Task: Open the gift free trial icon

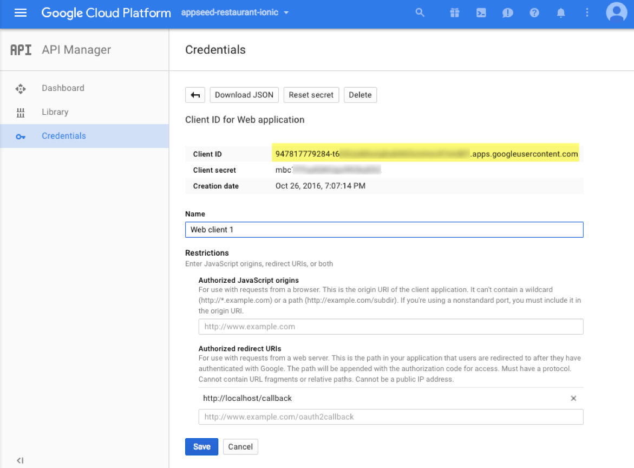Action: (x=454, y=13)
